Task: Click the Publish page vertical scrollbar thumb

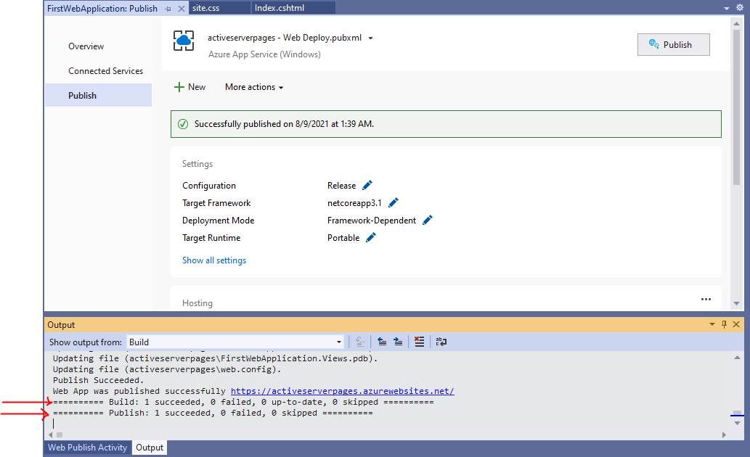Action: [737, 107]
